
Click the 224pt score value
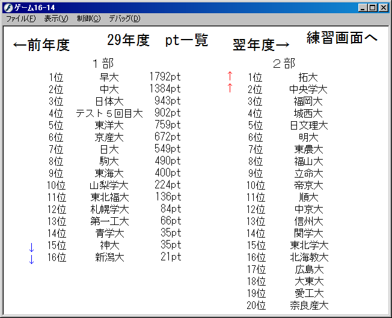pyautogui.click(x=168, y=185)
